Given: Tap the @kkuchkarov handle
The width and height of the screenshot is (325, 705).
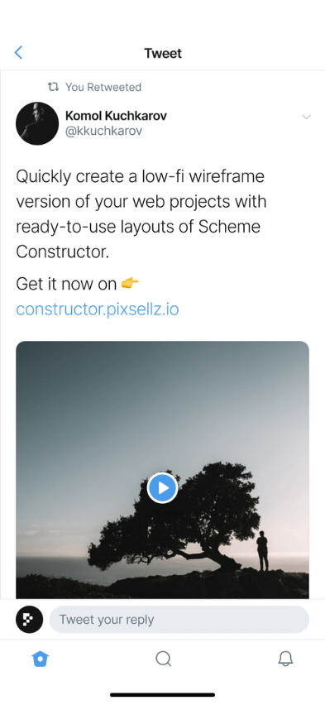Looking at the screenshot, I should point(104,131).
